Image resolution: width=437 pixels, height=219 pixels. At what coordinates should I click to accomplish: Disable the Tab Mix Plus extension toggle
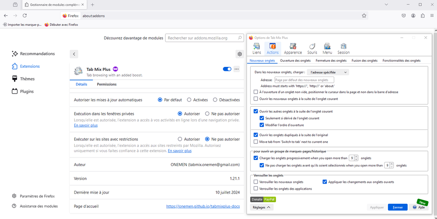227,69
